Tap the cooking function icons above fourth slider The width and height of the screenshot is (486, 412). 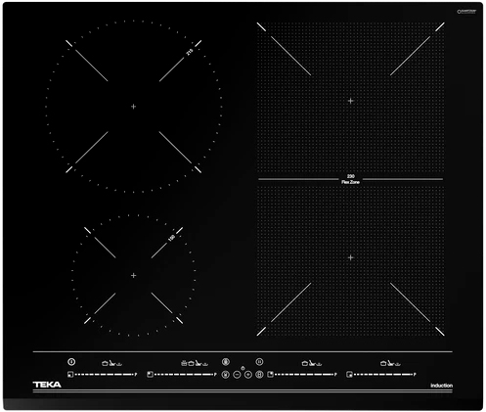(x=390, y=363)
